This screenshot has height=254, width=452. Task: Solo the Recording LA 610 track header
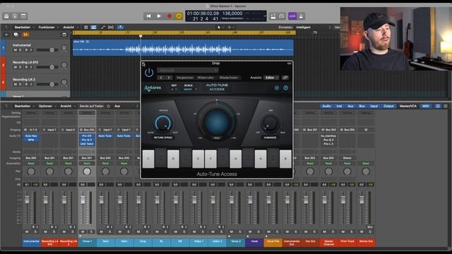[x=20, y=67]
